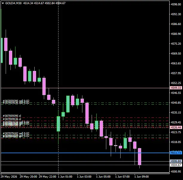
Task: Click the GOLD#,M30 chart title text
Action: (x=13, y=3)
